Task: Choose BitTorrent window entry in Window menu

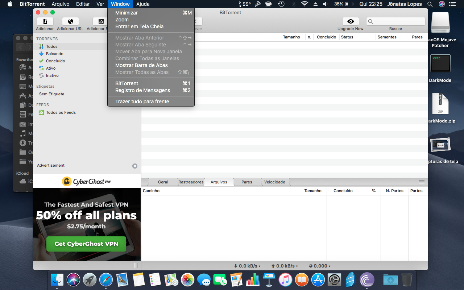Action: [x=151, y=83]
